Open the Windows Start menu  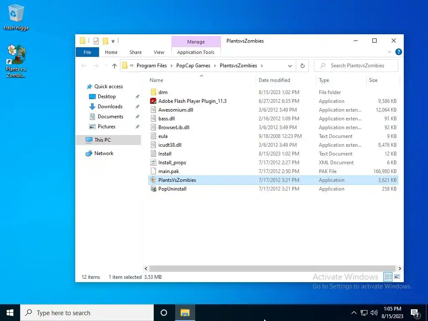[x=10, y=313]
